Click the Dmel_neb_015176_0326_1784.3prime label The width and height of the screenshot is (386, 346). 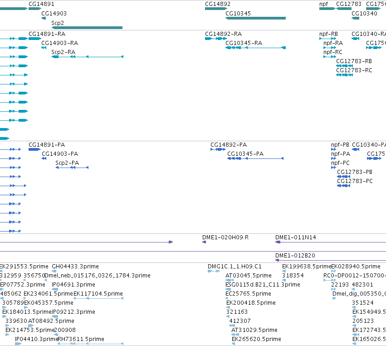click(98, 276)
